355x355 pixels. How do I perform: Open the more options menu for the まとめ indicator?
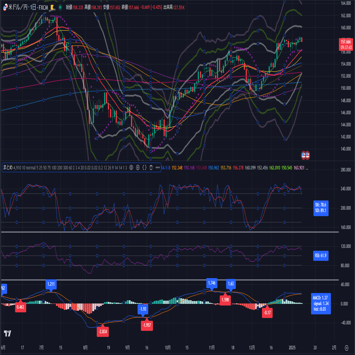tap(157, 166)
